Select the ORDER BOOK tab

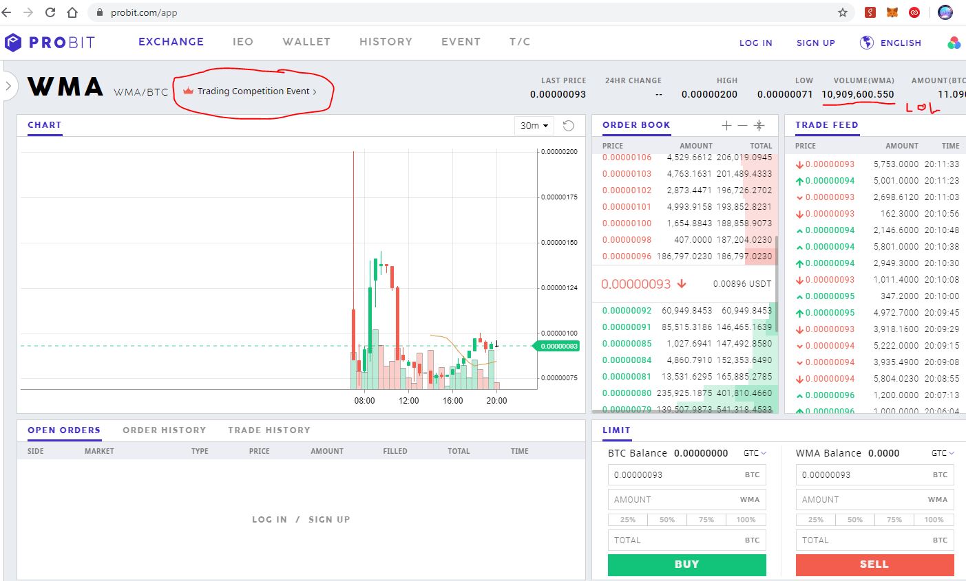[636, 124]
